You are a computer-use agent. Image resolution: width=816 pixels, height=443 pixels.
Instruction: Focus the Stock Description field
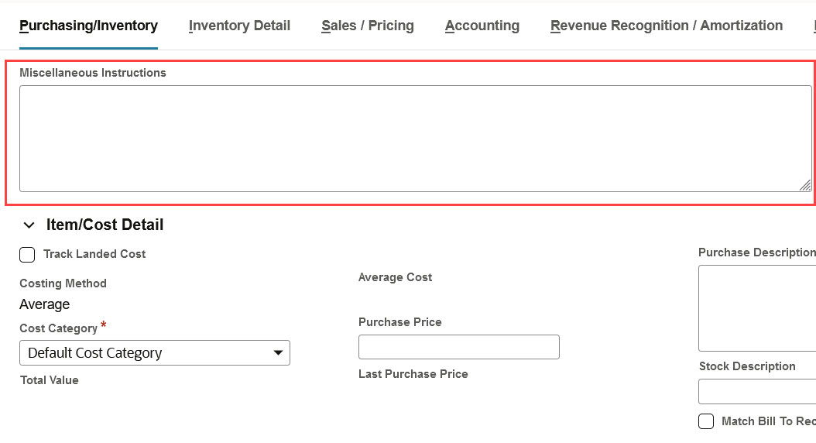click(757, 391)
